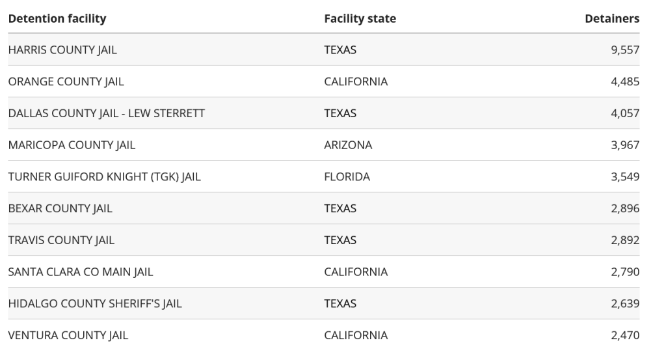This screenshot has height=358, width=666.
Task: Click the 4,485 detainers value
Action: pyautogui.click(x=626, y=82)
